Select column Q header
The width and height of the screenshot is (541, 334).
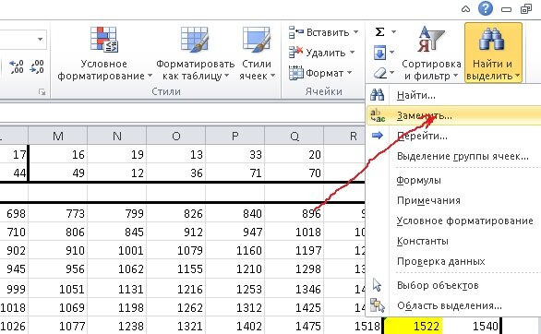tap(295, 137)
